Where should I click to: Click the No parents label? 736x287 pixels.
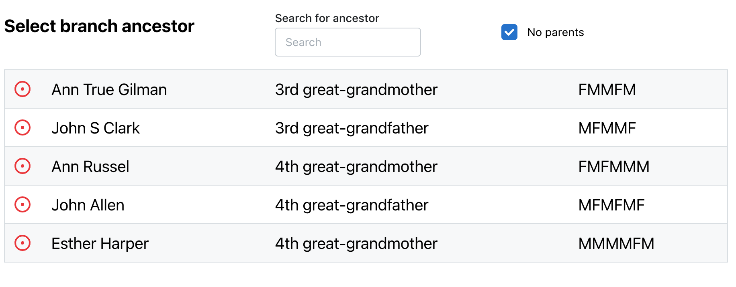point(555,32)
